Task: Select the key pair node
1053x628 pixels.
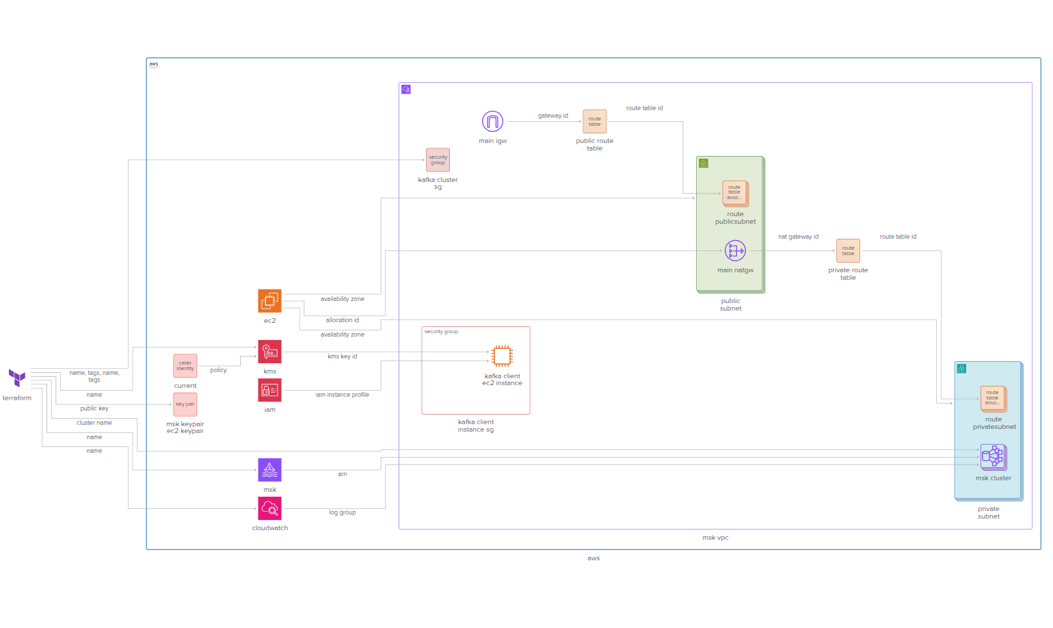Action: (x=185, y=404)
